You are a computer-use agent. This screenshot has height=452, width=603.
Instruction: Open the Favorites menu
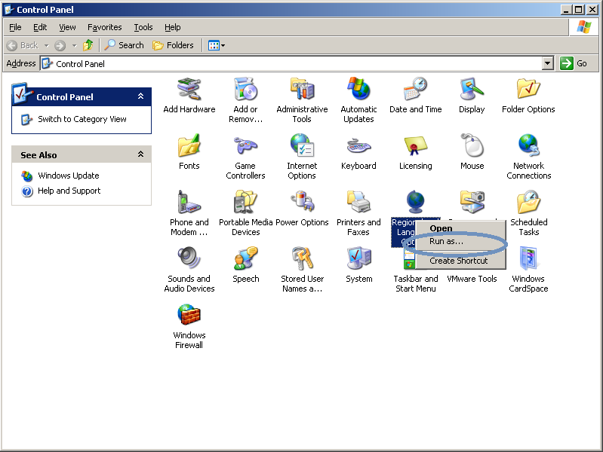click(x=105, y=27)
